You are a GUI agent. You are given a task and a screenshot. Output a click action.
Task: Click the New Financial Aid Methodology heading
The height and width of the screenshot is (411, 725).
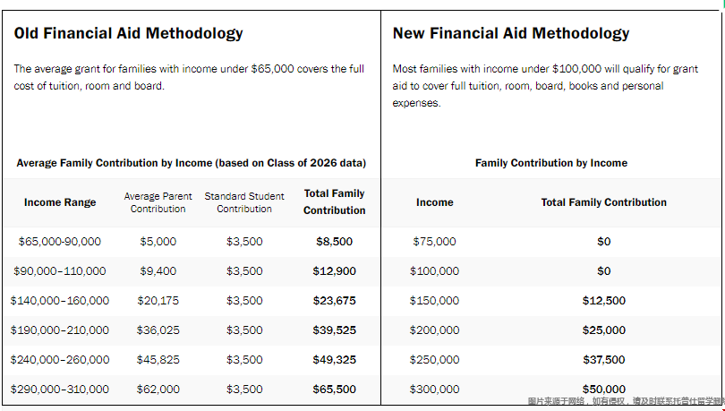511,34
